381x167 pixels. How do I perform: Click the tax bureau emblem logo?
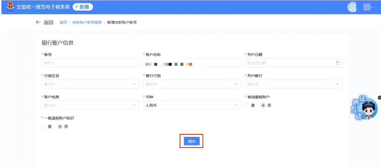click(x=11, y=7)
